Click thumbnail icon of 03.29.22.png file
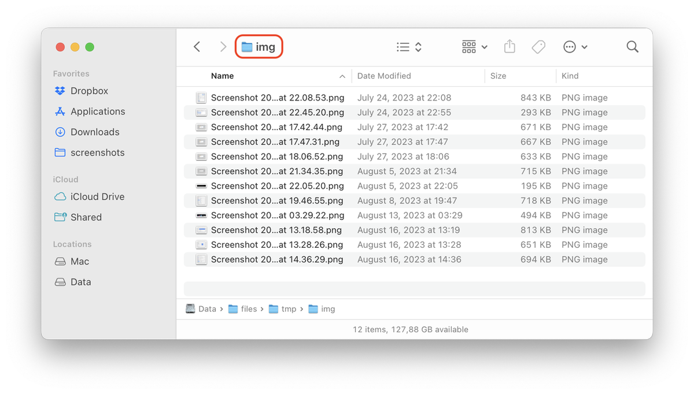 click(201, 215)
